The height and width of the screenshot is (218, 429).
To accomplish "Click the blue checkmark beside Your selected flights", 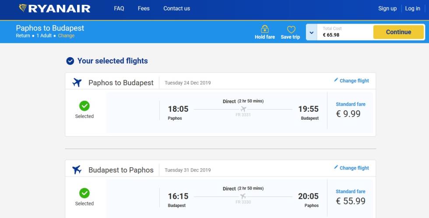I will 70,61.
